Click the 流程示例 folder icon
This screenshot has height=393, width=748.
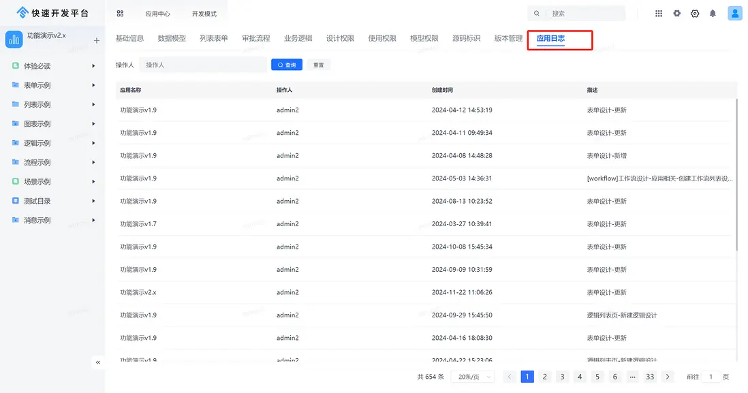pyautogui.click(x=15, y=162)
